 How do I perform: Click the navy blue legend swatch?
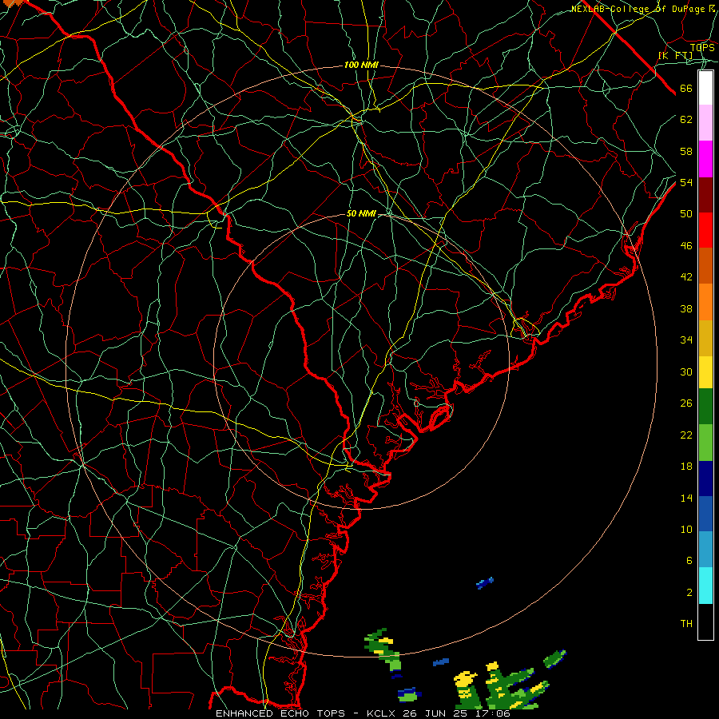pos(705,479)
